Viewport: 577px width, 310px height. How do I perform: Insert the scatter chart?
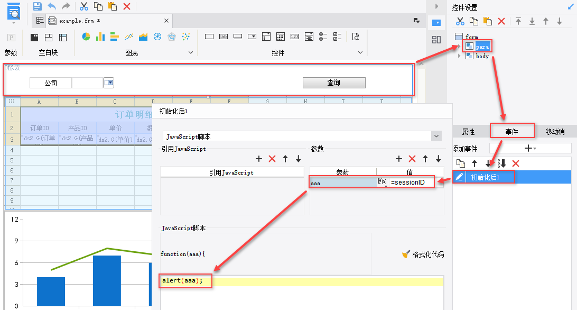(x=186, y=37)
